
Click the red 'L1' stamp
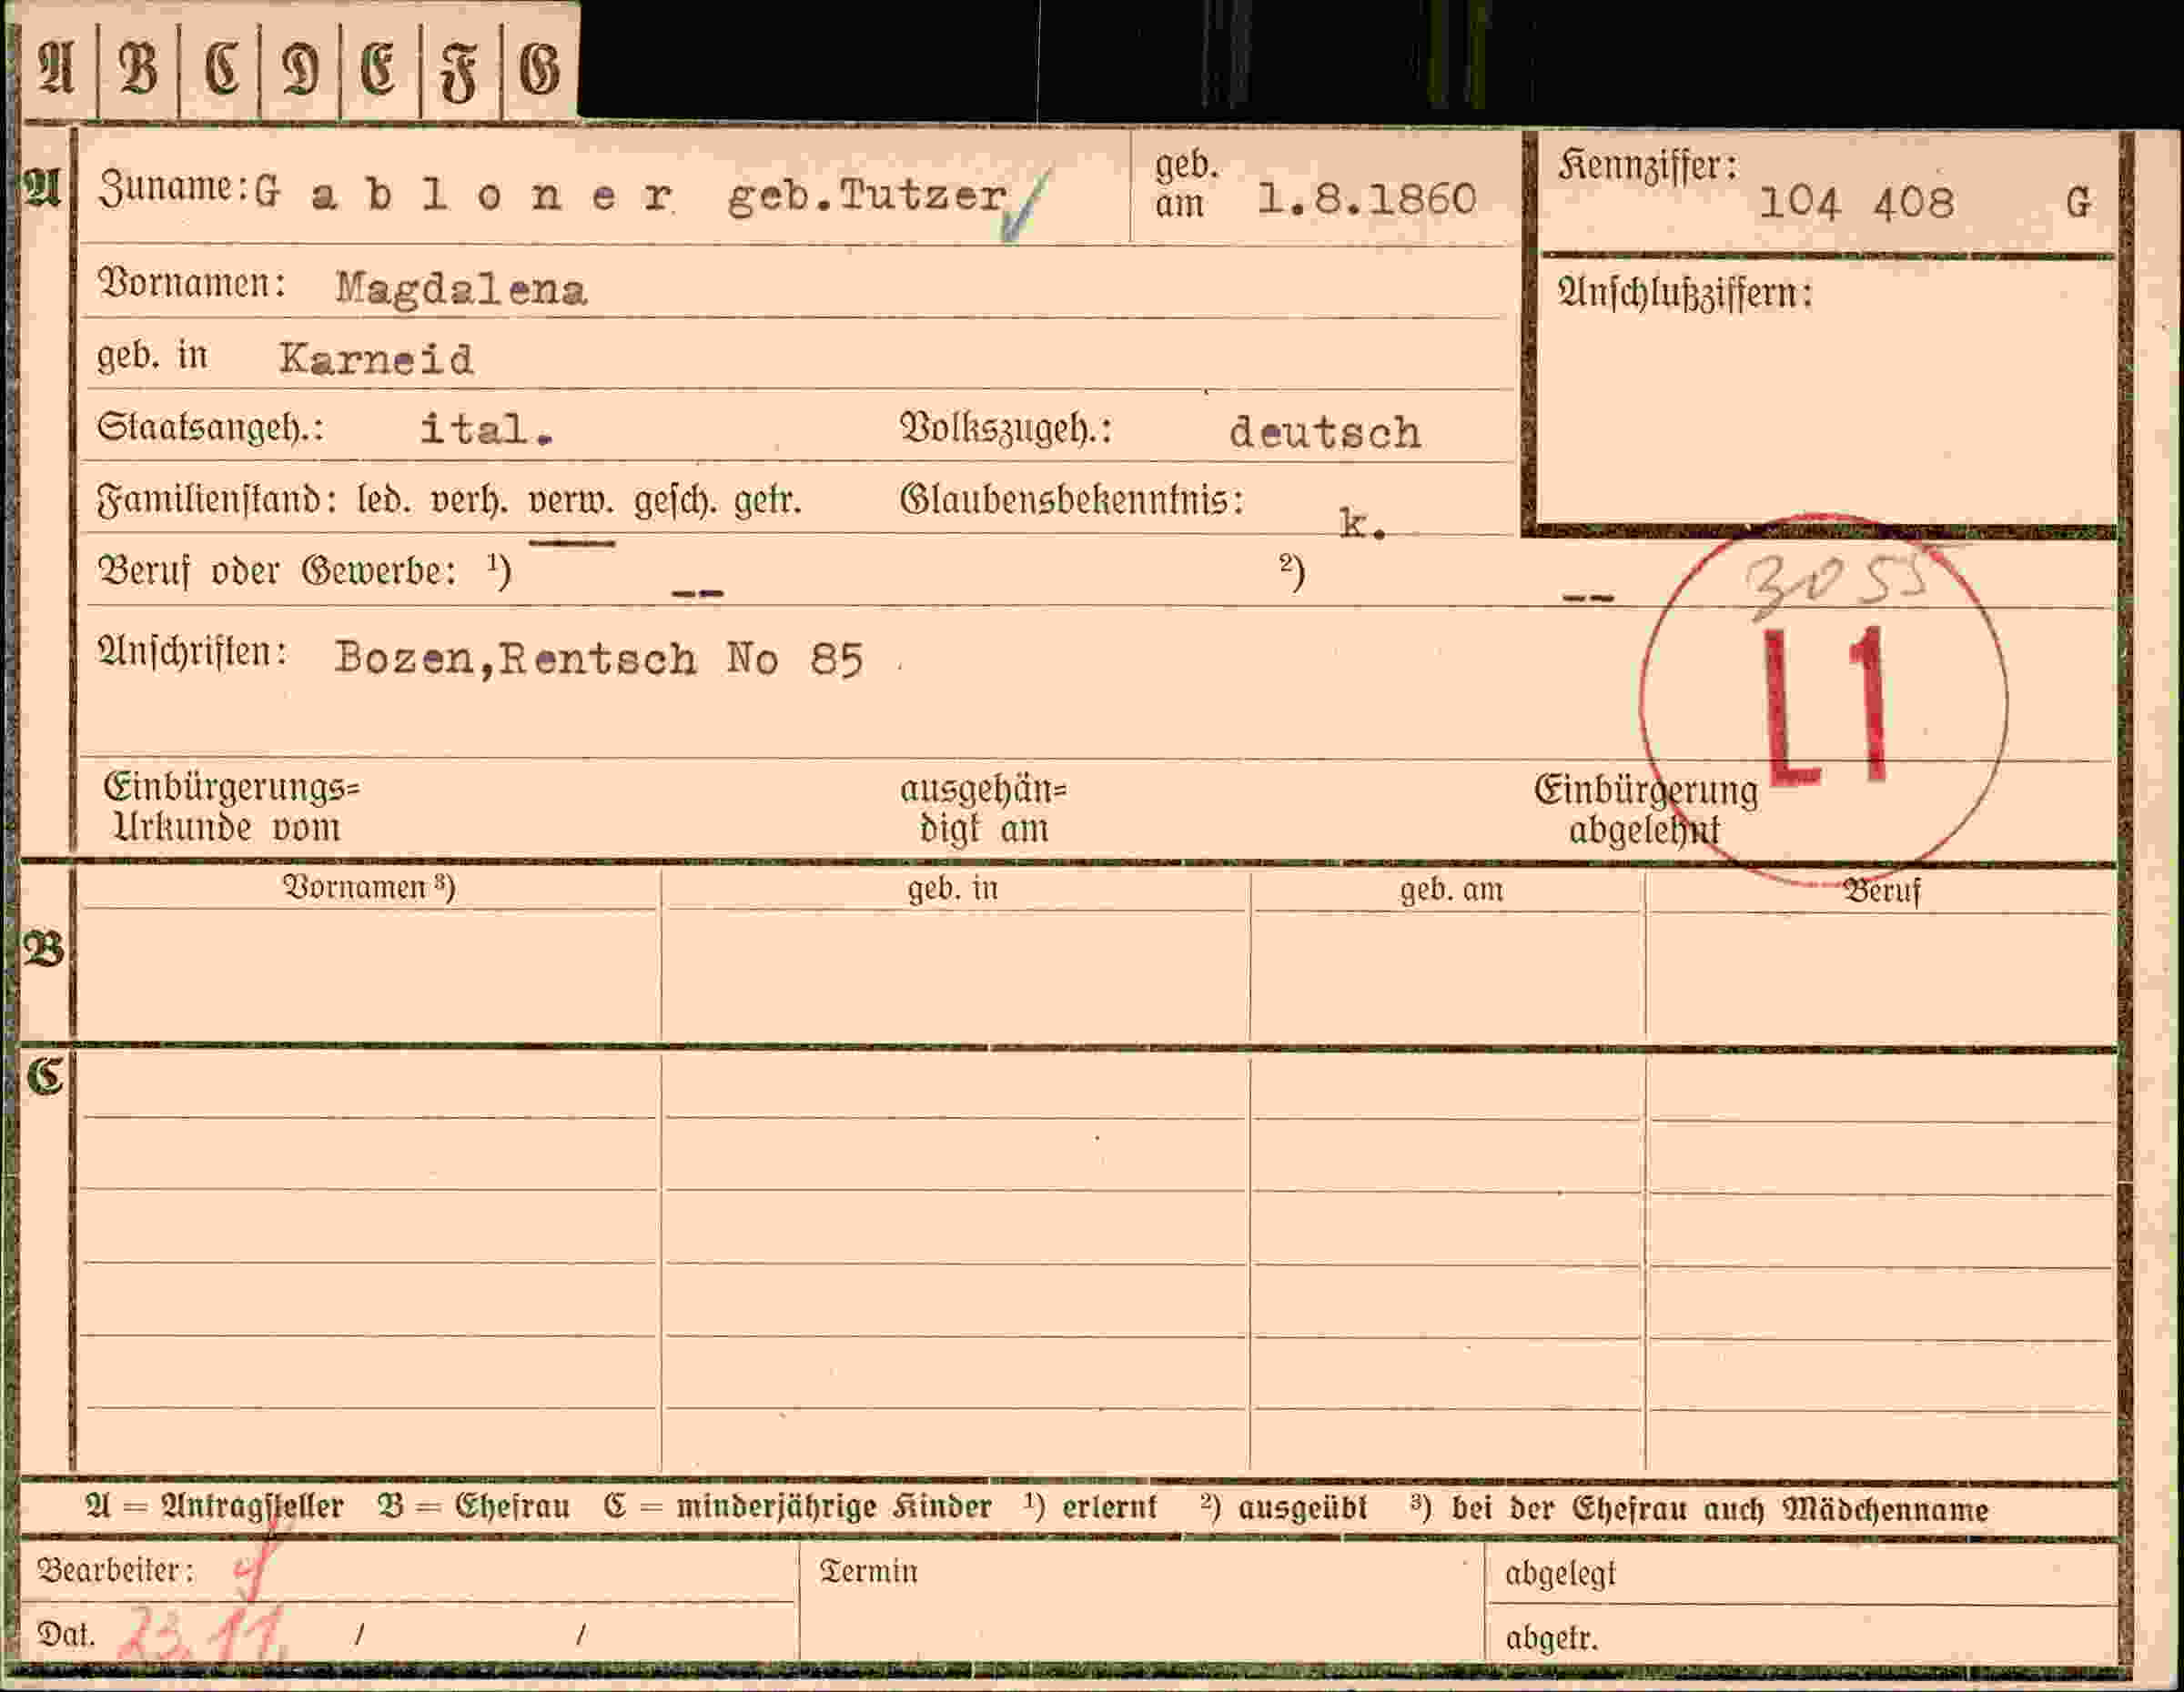point(1826,706)
